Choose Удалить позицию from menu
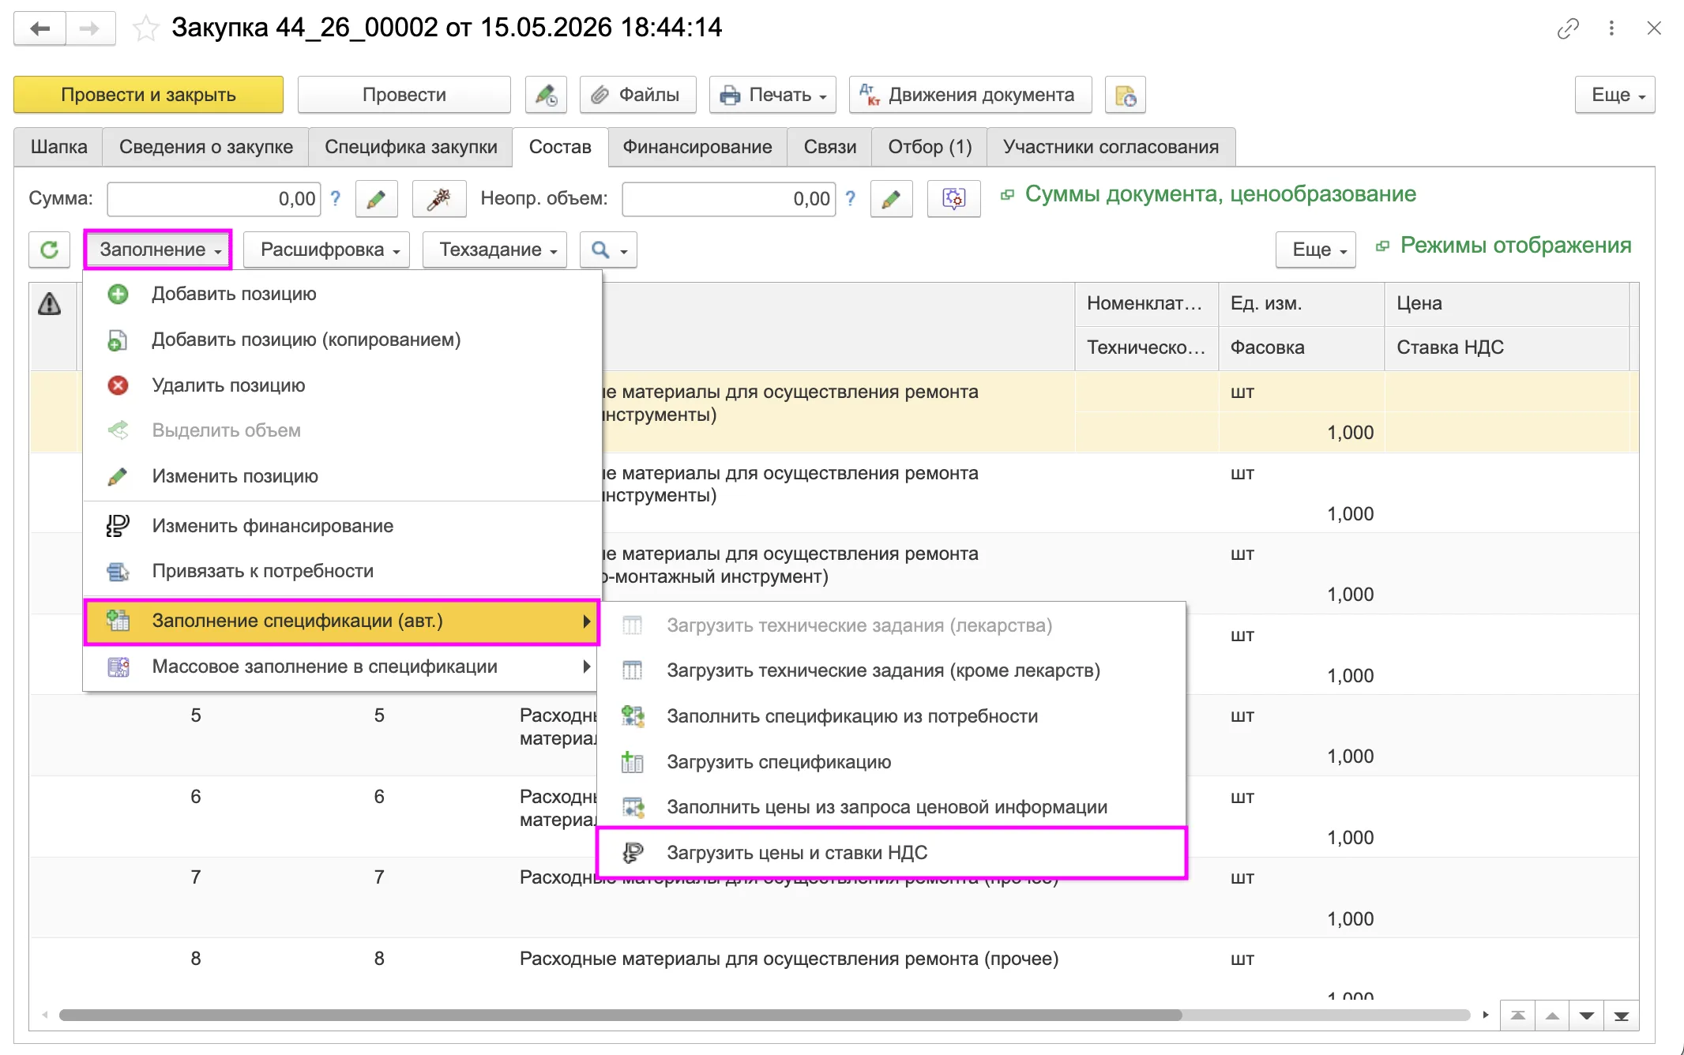Screen dimensions: 1684x1055 click(x=342, y=385)
